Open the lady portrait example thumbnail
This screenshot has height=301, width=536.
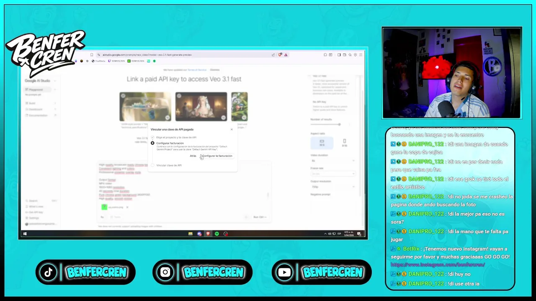tap(201, 107)
